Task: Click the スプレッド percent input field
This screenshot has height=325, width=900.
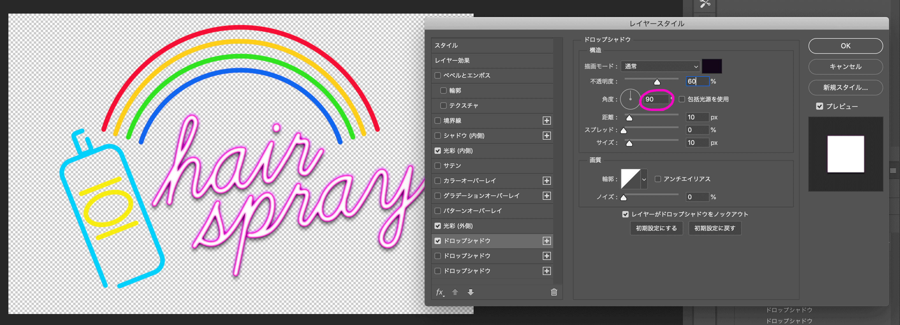Action: 697,130
